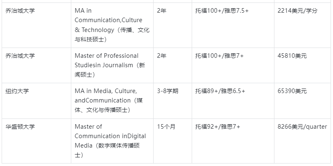
Task: Click the 纽约大学 cell
Action: point(17,91)
